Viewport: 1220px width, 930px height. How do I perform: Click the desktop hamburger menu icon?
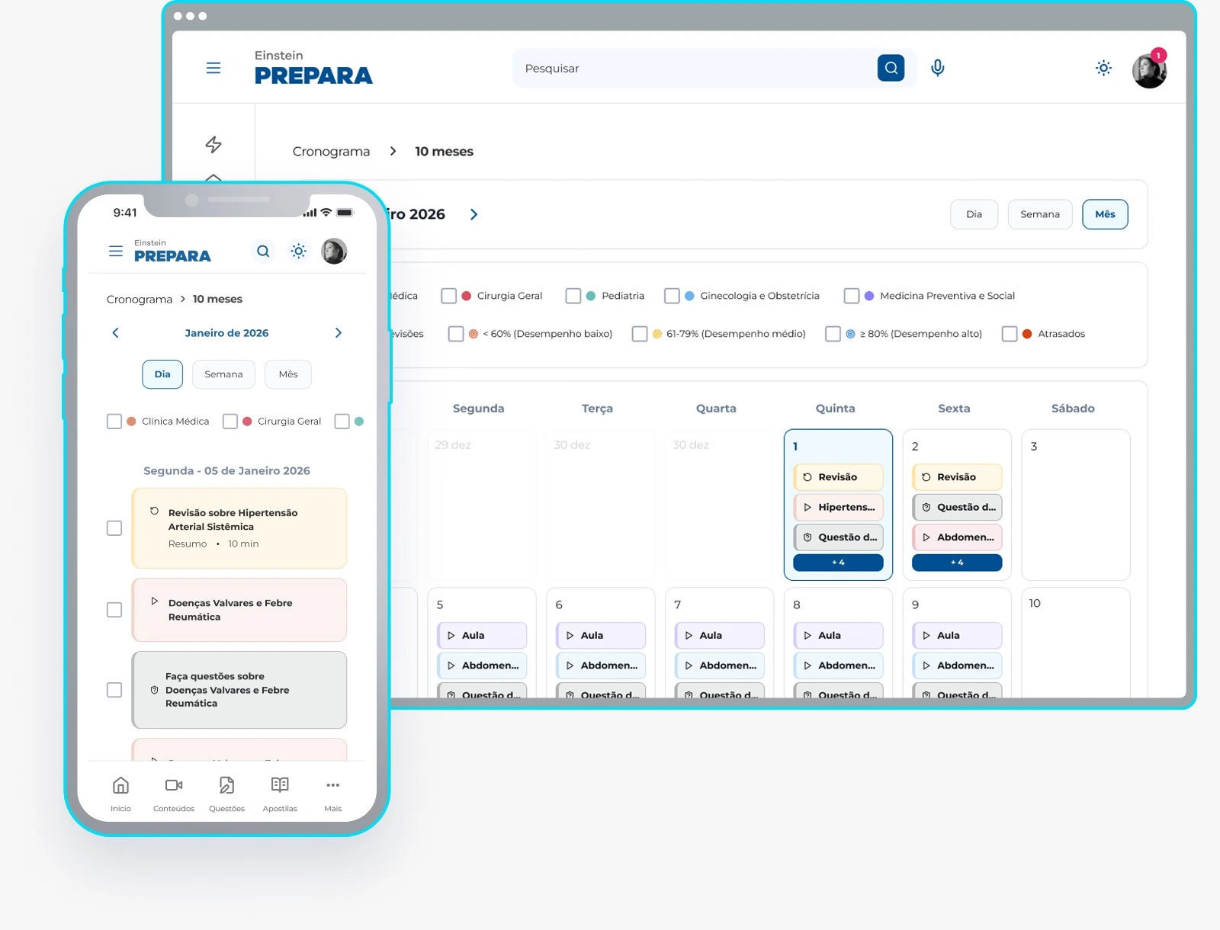tap(213, 68)
